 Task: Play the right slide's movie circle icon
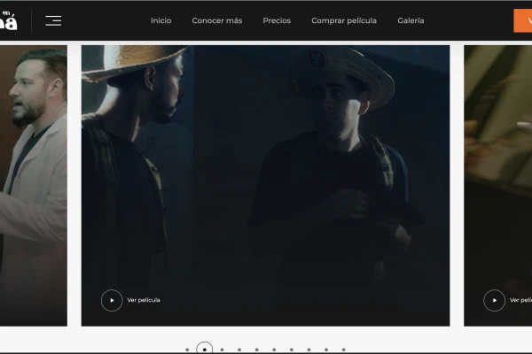[495, 301]
